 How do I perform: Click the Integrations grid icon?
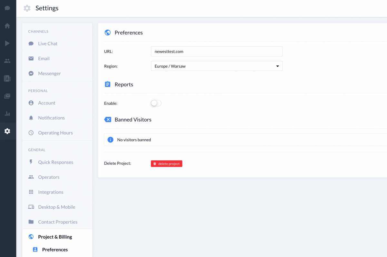tap(31, 192)
